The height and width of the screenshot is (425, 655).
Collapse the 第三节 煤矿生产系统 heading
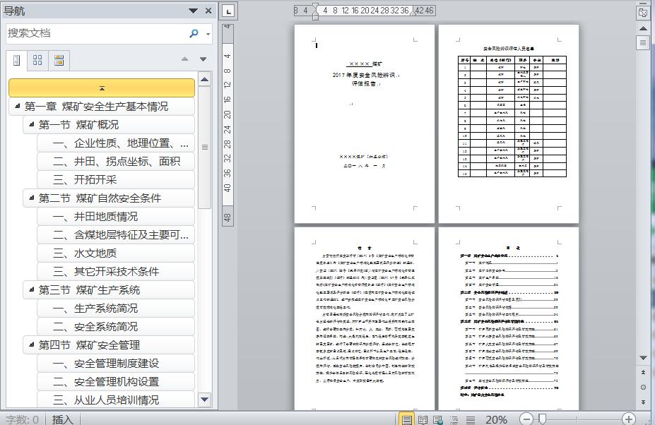click(x=31, y=289)
